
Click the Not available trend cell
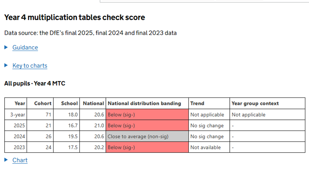click(x=205, y=147)
